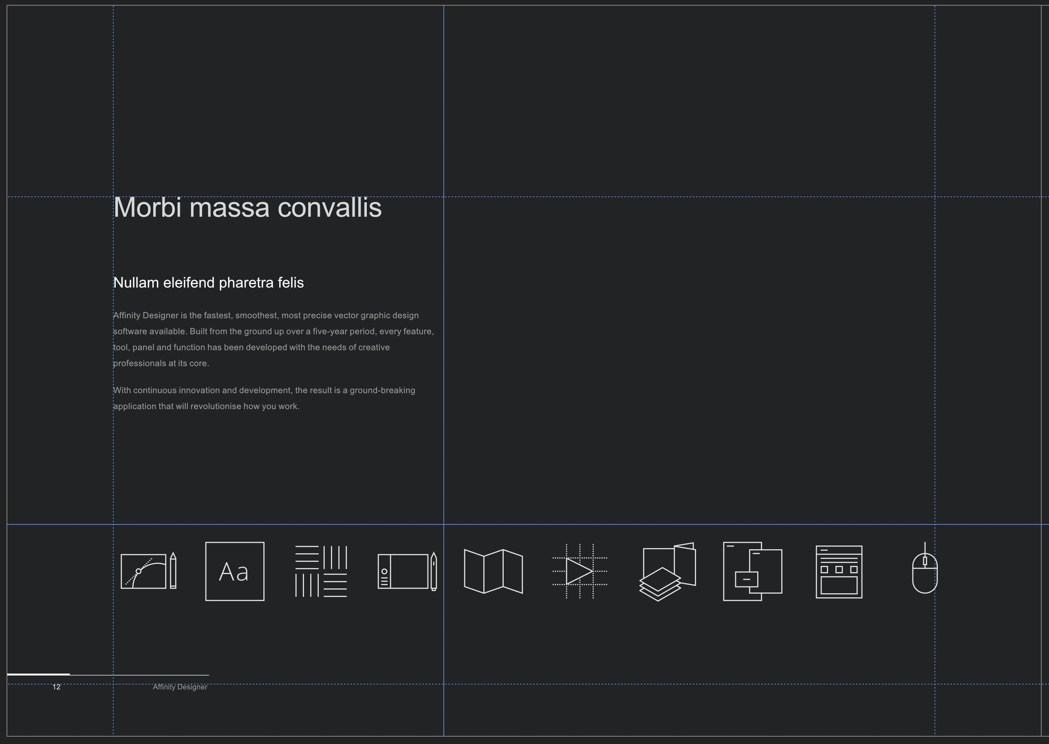
Task: Click line 'application that will revolutionise how you work.'
Action: [x=206, y=406]
